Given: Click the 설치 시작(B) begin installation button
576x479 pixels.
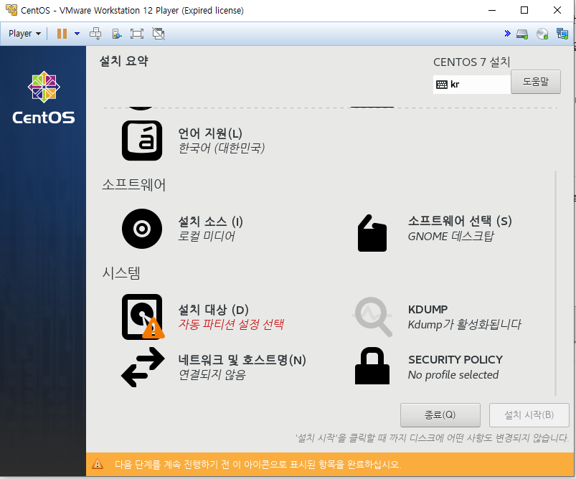Looking at the screenshot, I should pyautogui.click(x=529, y=415).
